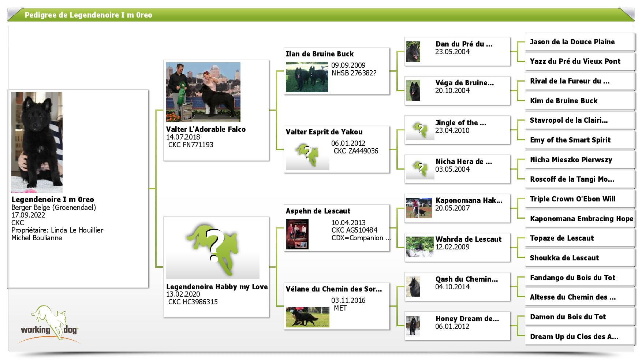Viewport: 642px width, 360px height.
Task: Open Honey Dream de... name link
Action: pyautogui.click(x=467, y=319)
